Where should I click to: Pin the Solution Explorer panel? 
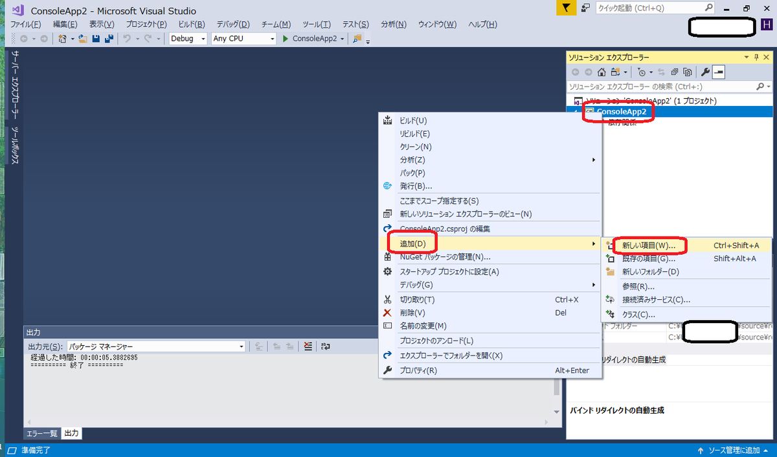(x=756, y=58)
